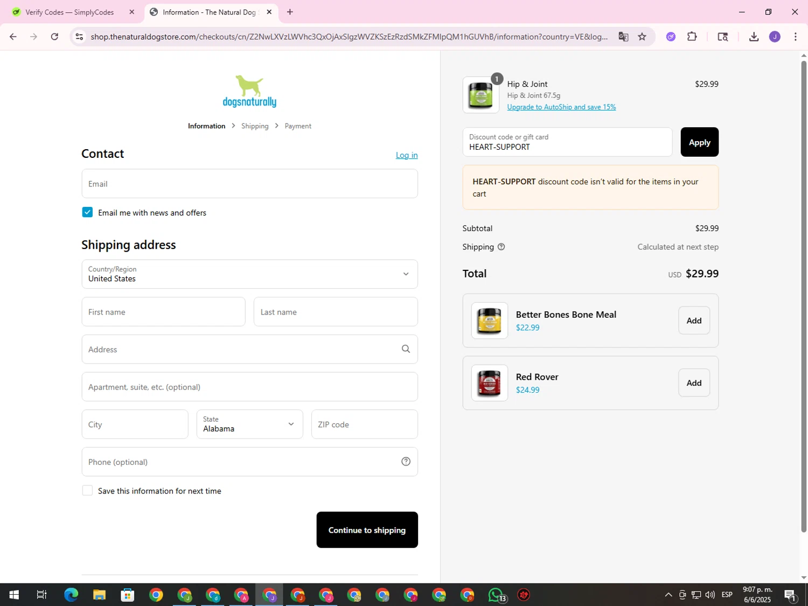Click the City input field
This screenshot has height=606, width=808.
point(135,424)
